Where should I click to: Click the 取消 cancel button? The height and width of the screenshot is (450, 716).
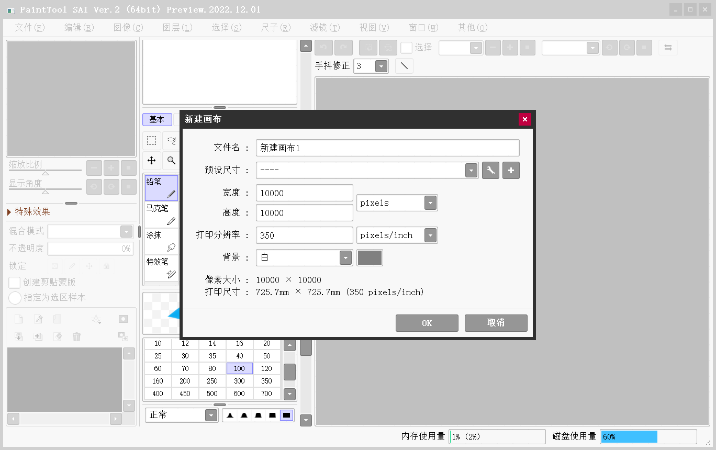tap(496, 323)
